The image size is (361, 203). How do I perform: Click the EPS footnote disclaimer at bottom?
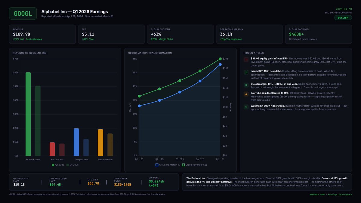(x=87, y=194)
